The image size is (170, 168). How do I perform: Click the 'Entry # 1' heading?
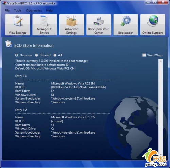coord(21,76)
